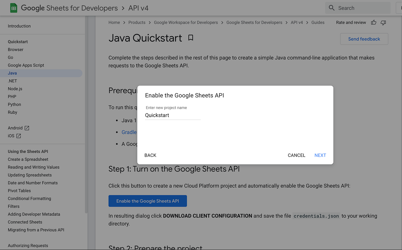Open Pivot Tables in the sidebar

pyautogui.click(x=19, y=191)
